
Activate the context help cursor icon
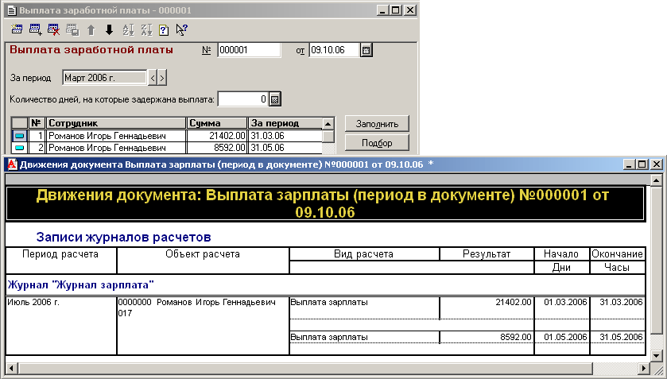(x=181, y=29)
